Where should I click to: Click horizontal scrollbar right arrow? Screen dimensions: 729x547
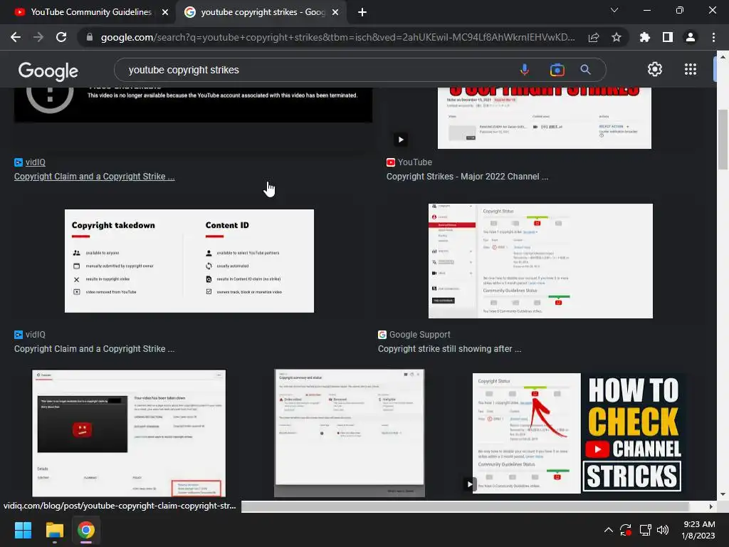click(x=710, y=506)
